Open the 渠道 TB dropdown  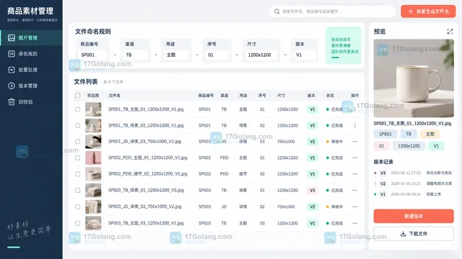[x=136, y=55]
